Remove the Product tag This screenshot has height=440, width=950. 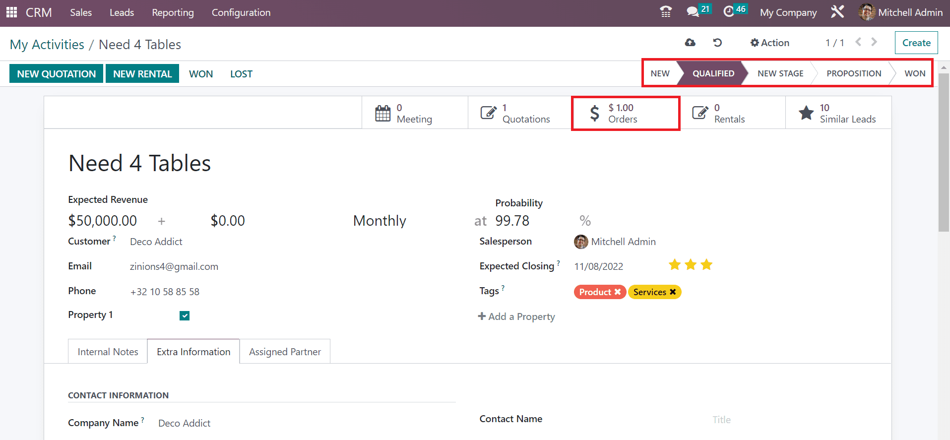coord(618,292)
